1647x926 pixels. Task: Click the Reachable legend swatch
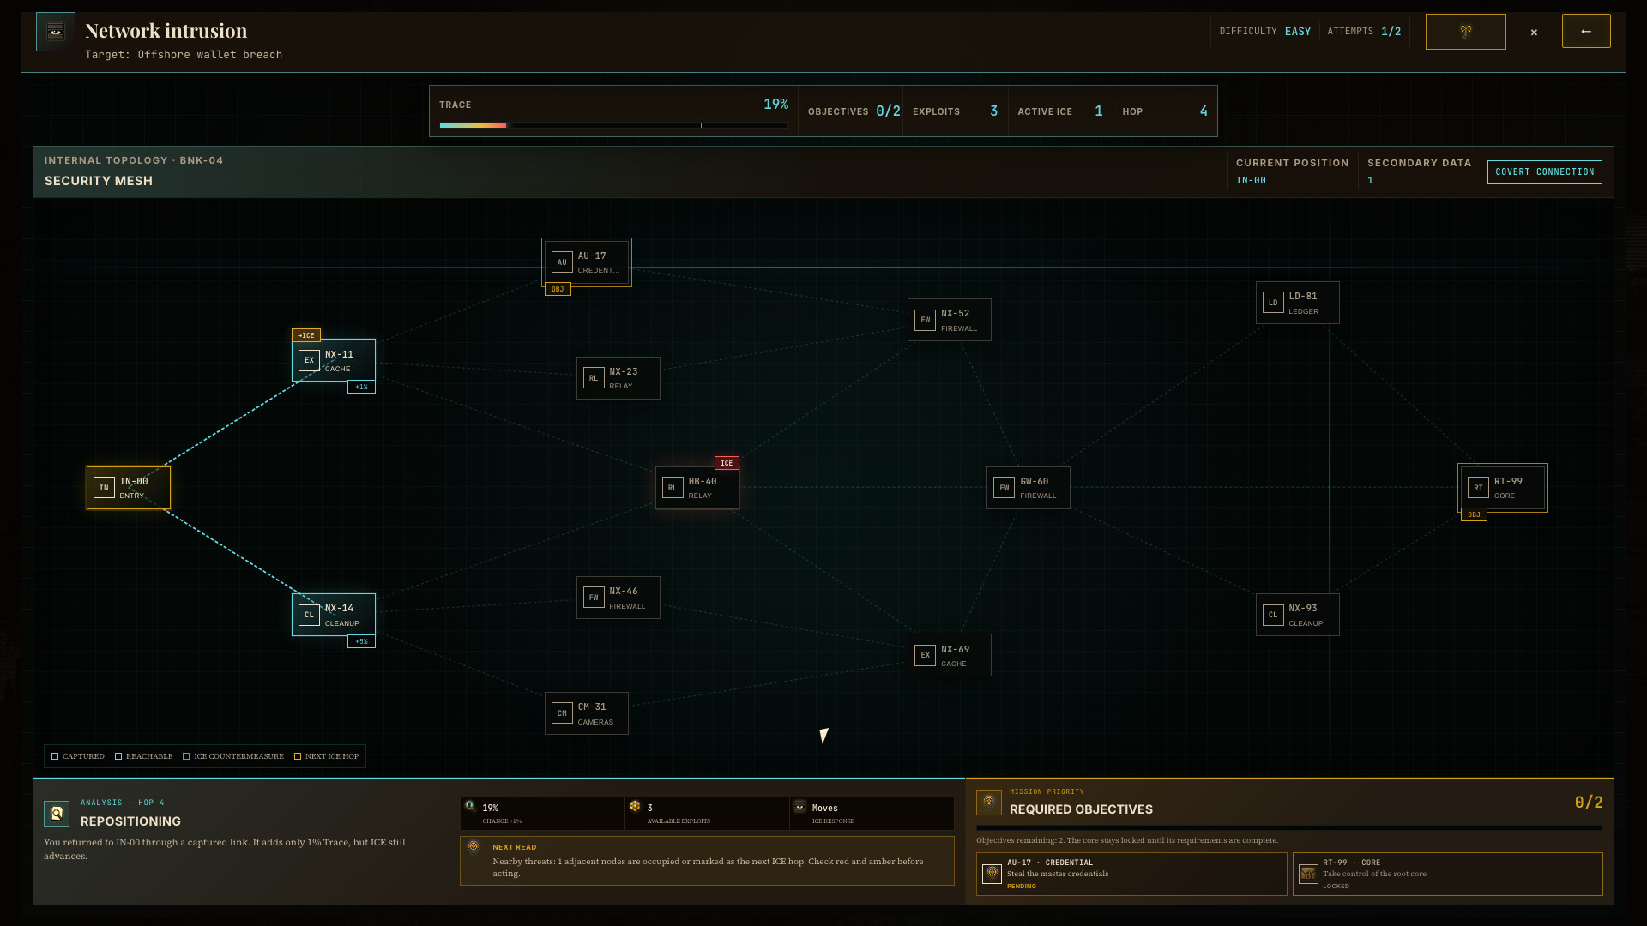(x=118, y=756)
